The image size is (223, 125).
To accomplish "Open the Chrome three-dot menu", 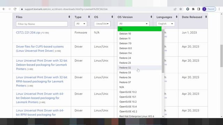I will 219,9.
